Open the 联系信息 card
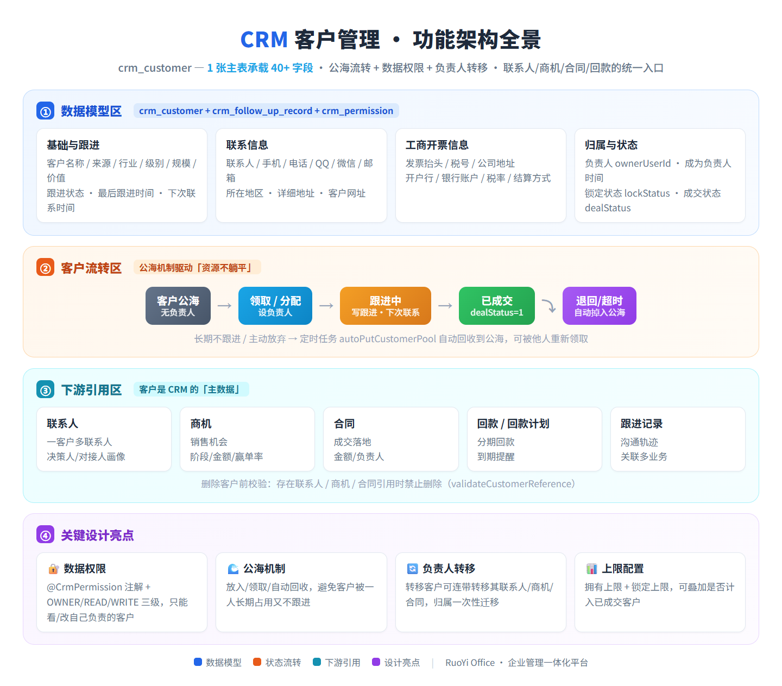 tap(301, 175)
